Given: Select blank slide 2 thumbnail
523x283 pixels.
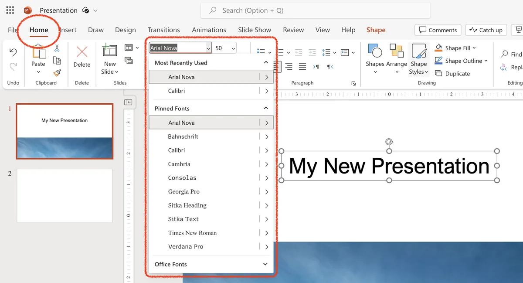Looking at the screenshot, I should coord(65,196).
